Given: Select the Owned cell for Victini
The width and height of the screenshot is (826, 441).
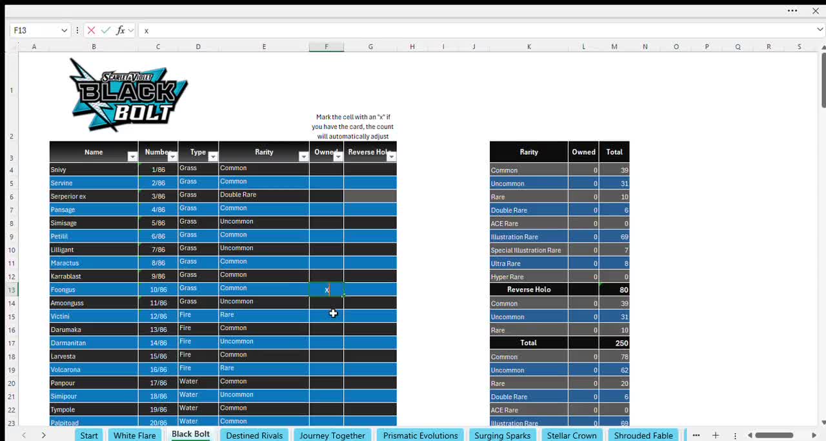Looking at the screenshot, I should pos(326,316).
